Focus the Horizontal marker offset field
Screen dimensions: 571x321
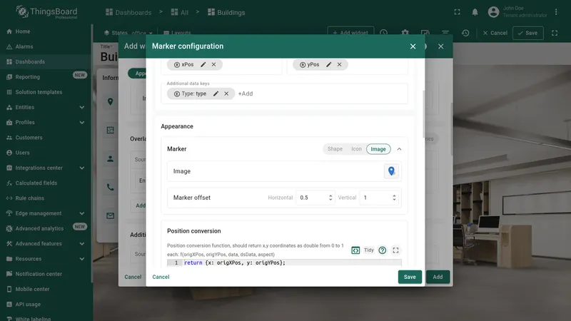(x=315, y=198)
